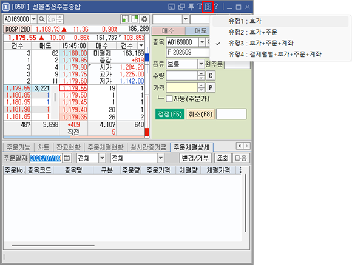Click the horizontal scrollbar under the order detail table
This screenshot has height=265, width=352.
[x=53, y=245]
